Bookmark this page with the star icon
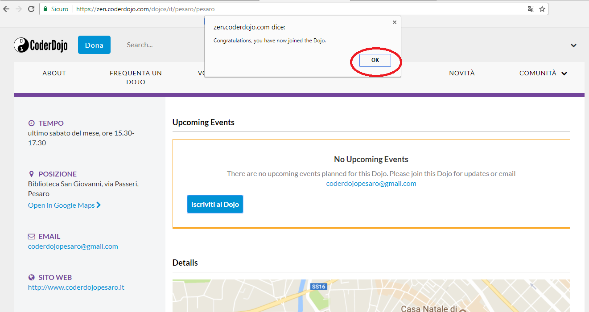The height and width of the screenshot is (312, 589). coord(542,9)
